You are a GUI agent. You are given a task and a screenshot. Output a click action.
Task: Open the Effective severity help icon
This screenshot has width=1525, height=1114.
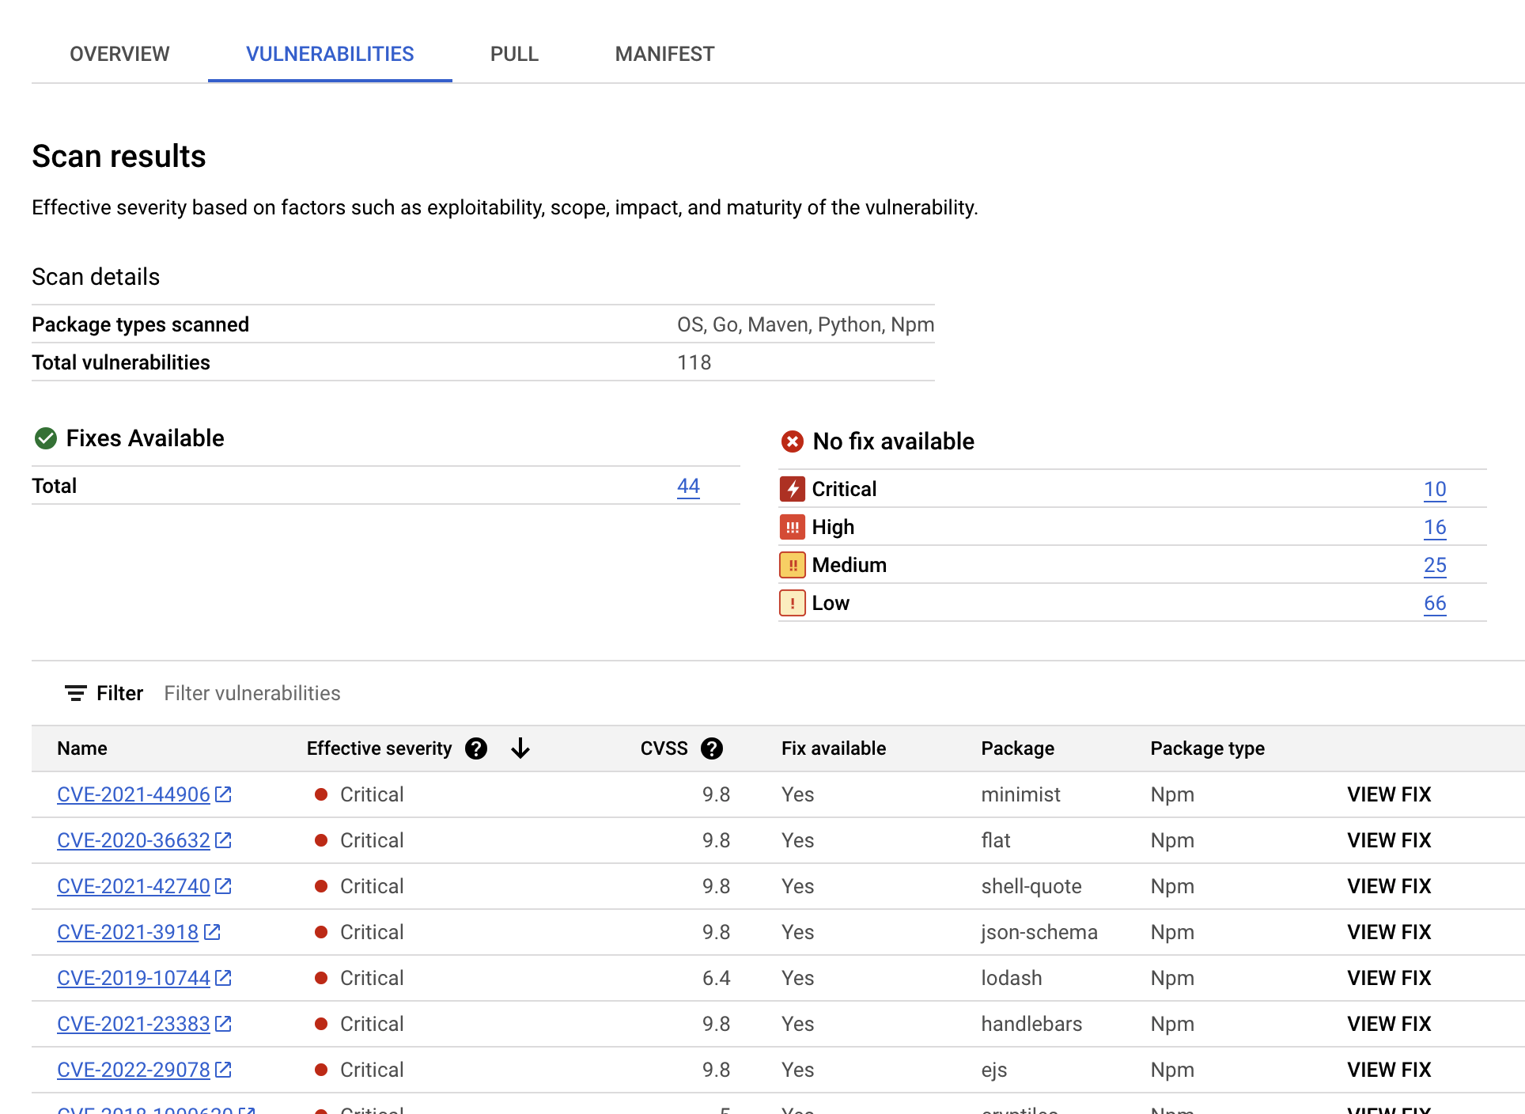tap(476, 748)
